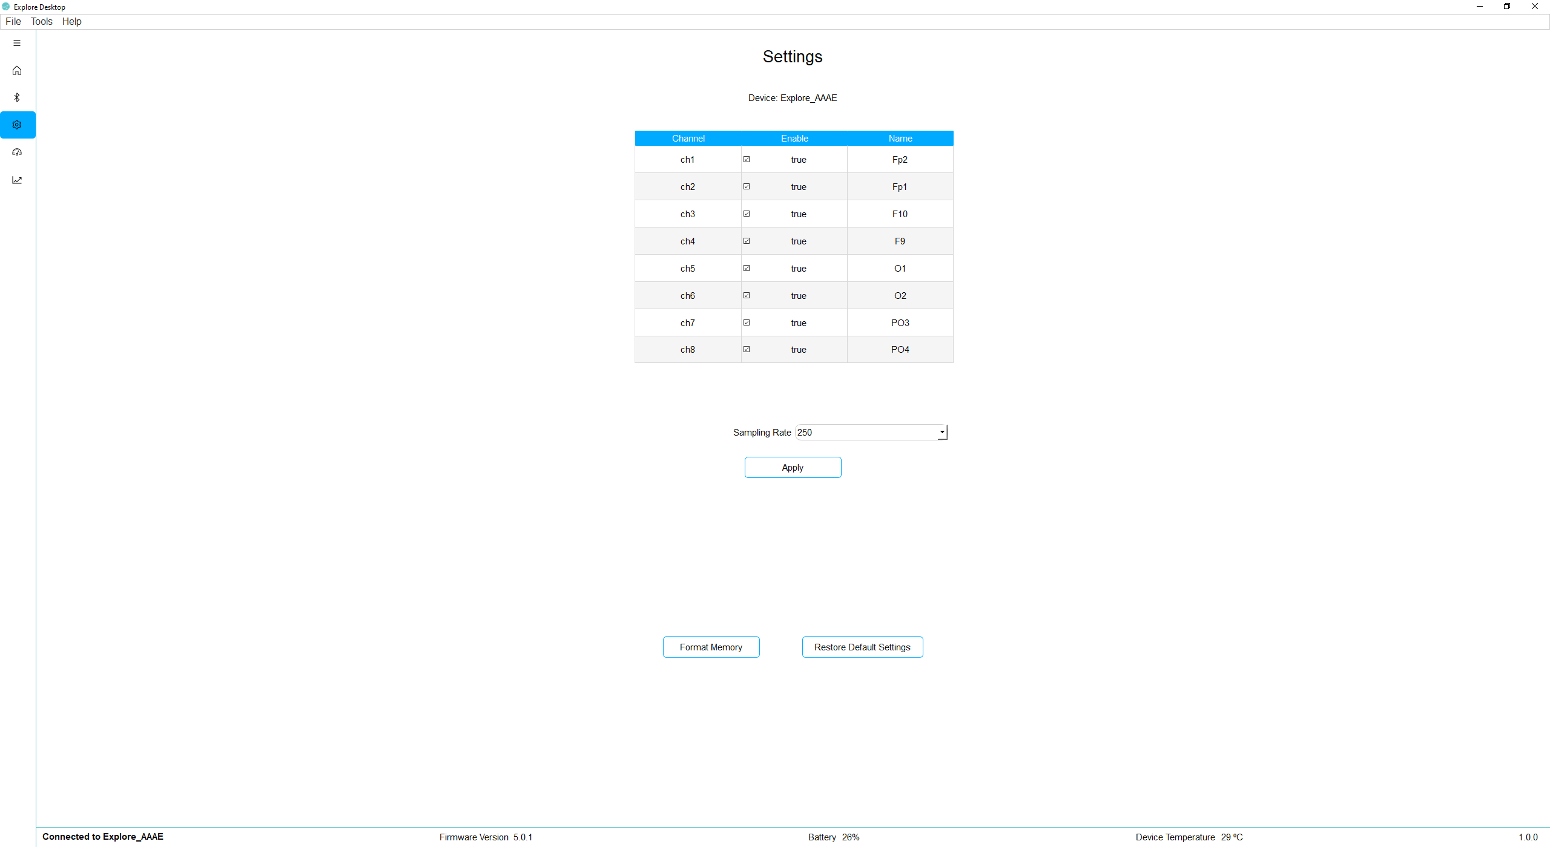Image resolution: width=1550 pixels, height=847 pixels.
Task: Click the signal monitoring icon
Action: [x=18, y=180]
